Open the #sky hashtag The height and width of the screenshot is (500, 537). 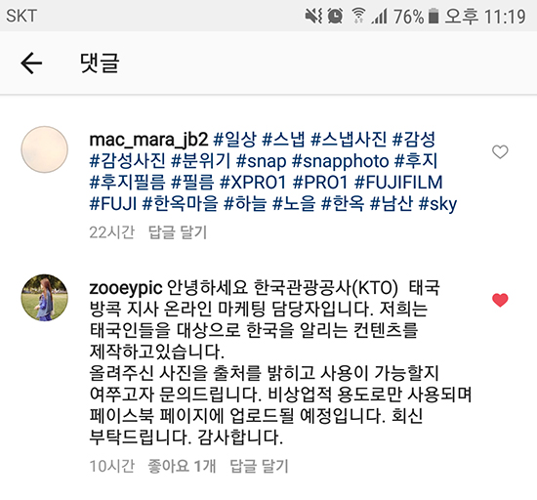(438, 204)
